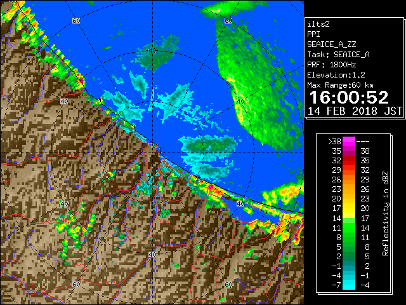Click the "---" legend label
The width and height of the screenshot is (406, 305).
(x=363, y=142)
